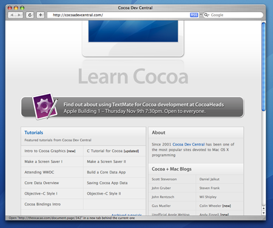Go forward with Safari's forward arrow
The height and width of the screenshot is (228, 273).
pyautogui.click(x=19, y=15)
